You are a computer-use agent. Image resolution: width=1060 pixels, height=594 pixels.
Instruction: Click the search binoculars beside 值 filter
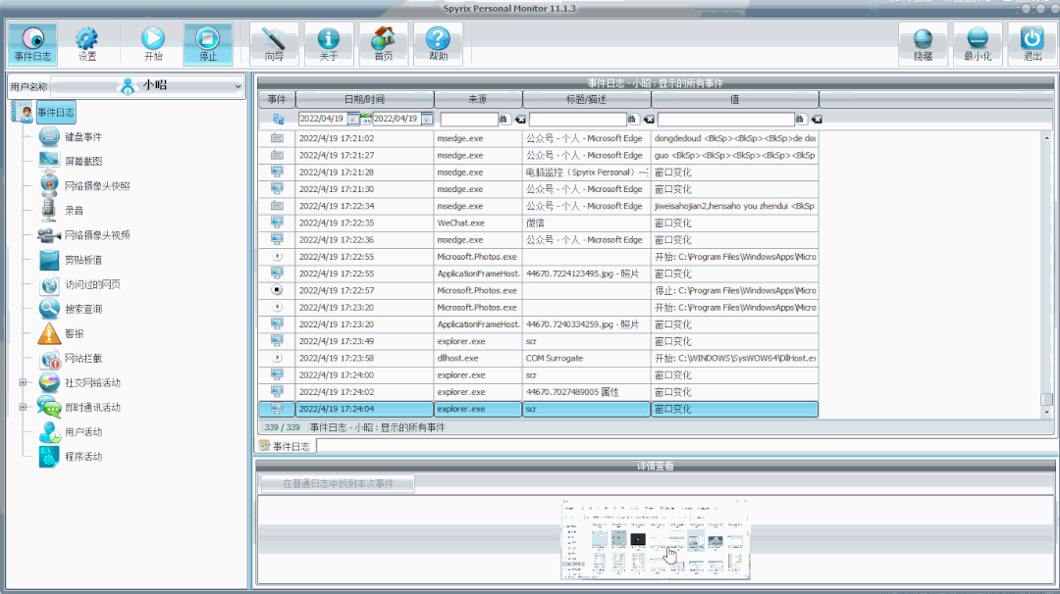tap(801, 120)
